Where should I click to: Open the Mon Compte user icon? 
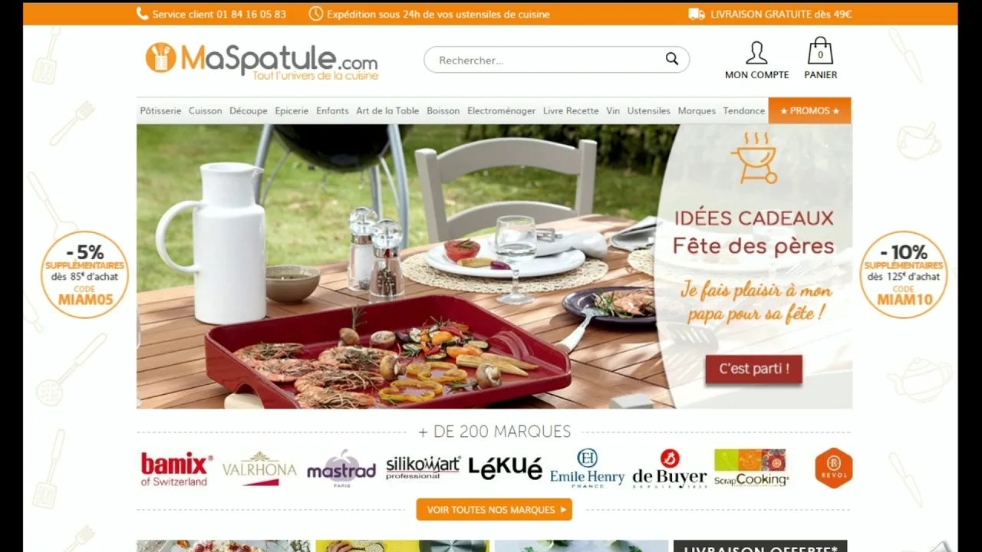756,53
